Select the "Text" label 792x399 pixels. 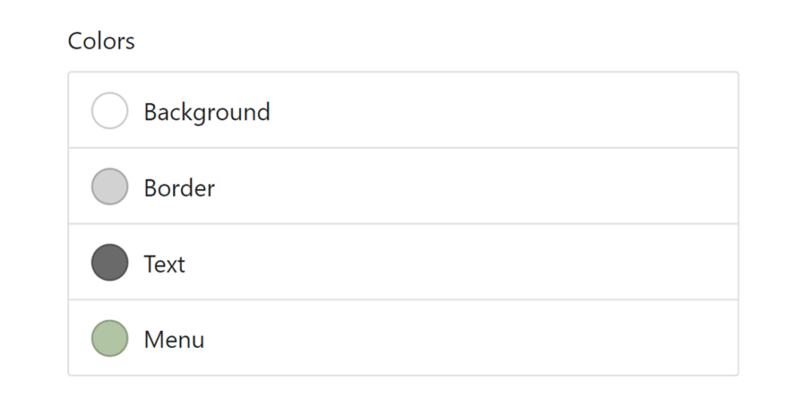[164, 264]
